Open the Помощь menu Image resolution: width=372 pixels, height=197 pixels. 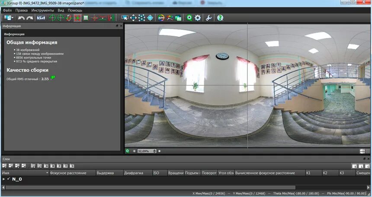(x=75, y=10)
